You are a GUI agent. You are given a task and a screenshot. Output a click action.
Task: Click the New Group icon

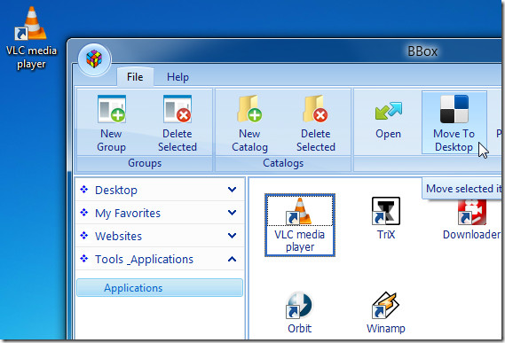112,109
